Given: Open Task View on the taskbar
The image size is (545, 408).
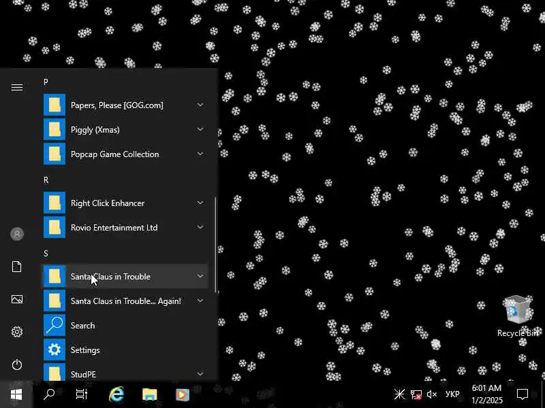Looking at the screenshot, I should pos(82,394).
